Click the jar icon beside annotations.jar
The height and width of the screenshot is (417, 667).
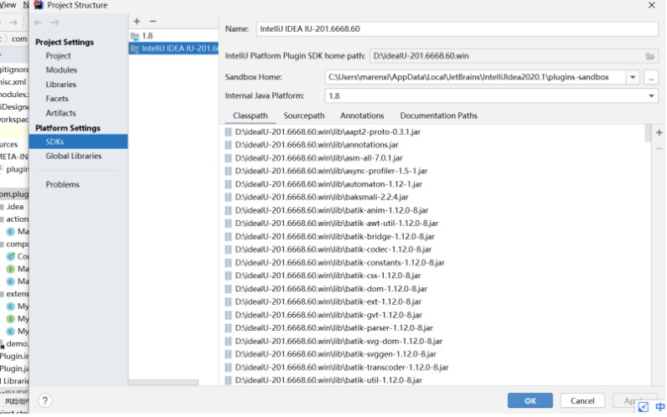coord(228,145)
